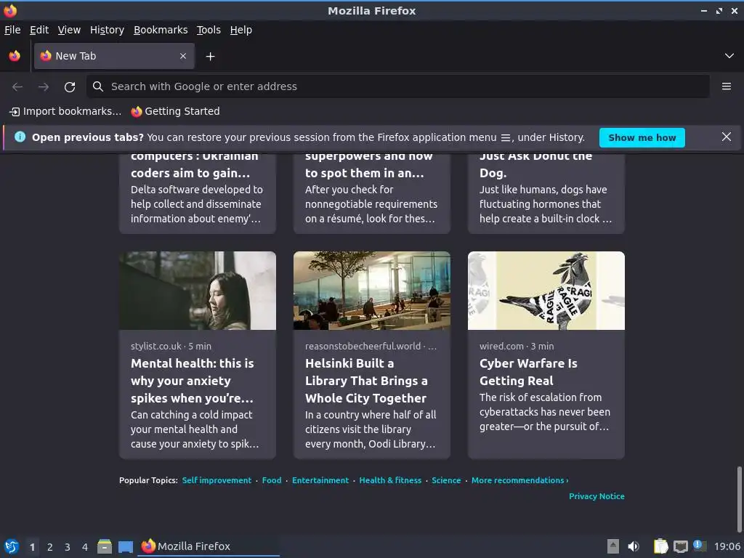Open the View menu
Image resolution: width=744 pixels, height=558 pixels.
(69, 30)
